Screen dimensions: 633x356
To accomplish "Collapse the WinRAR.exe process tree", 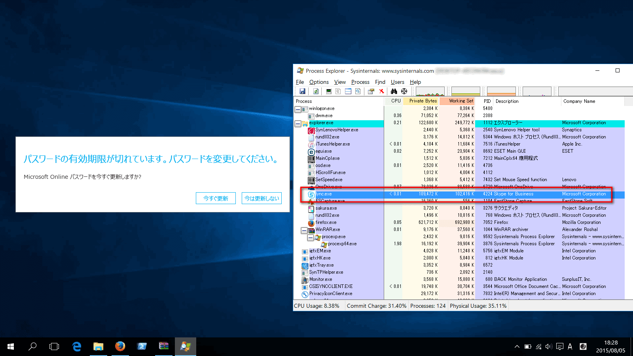I will (304, 230).
